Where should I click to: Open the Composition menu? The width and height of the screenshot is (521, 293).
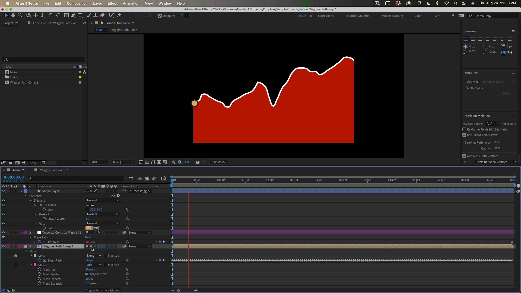[x=77, y=3]
